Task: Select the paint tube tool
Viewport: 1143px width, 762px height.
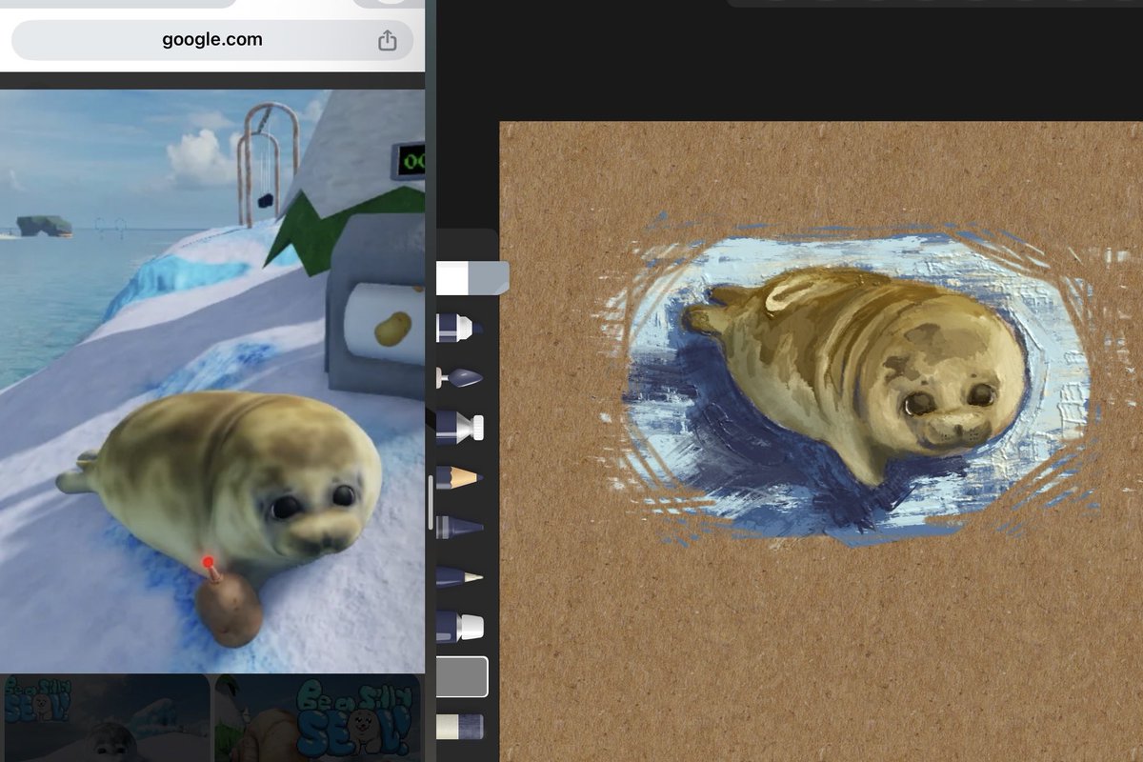Action: [460, 428]
